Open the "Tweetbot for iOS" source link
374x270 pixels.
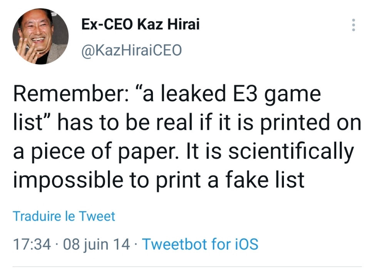point(200,244)
